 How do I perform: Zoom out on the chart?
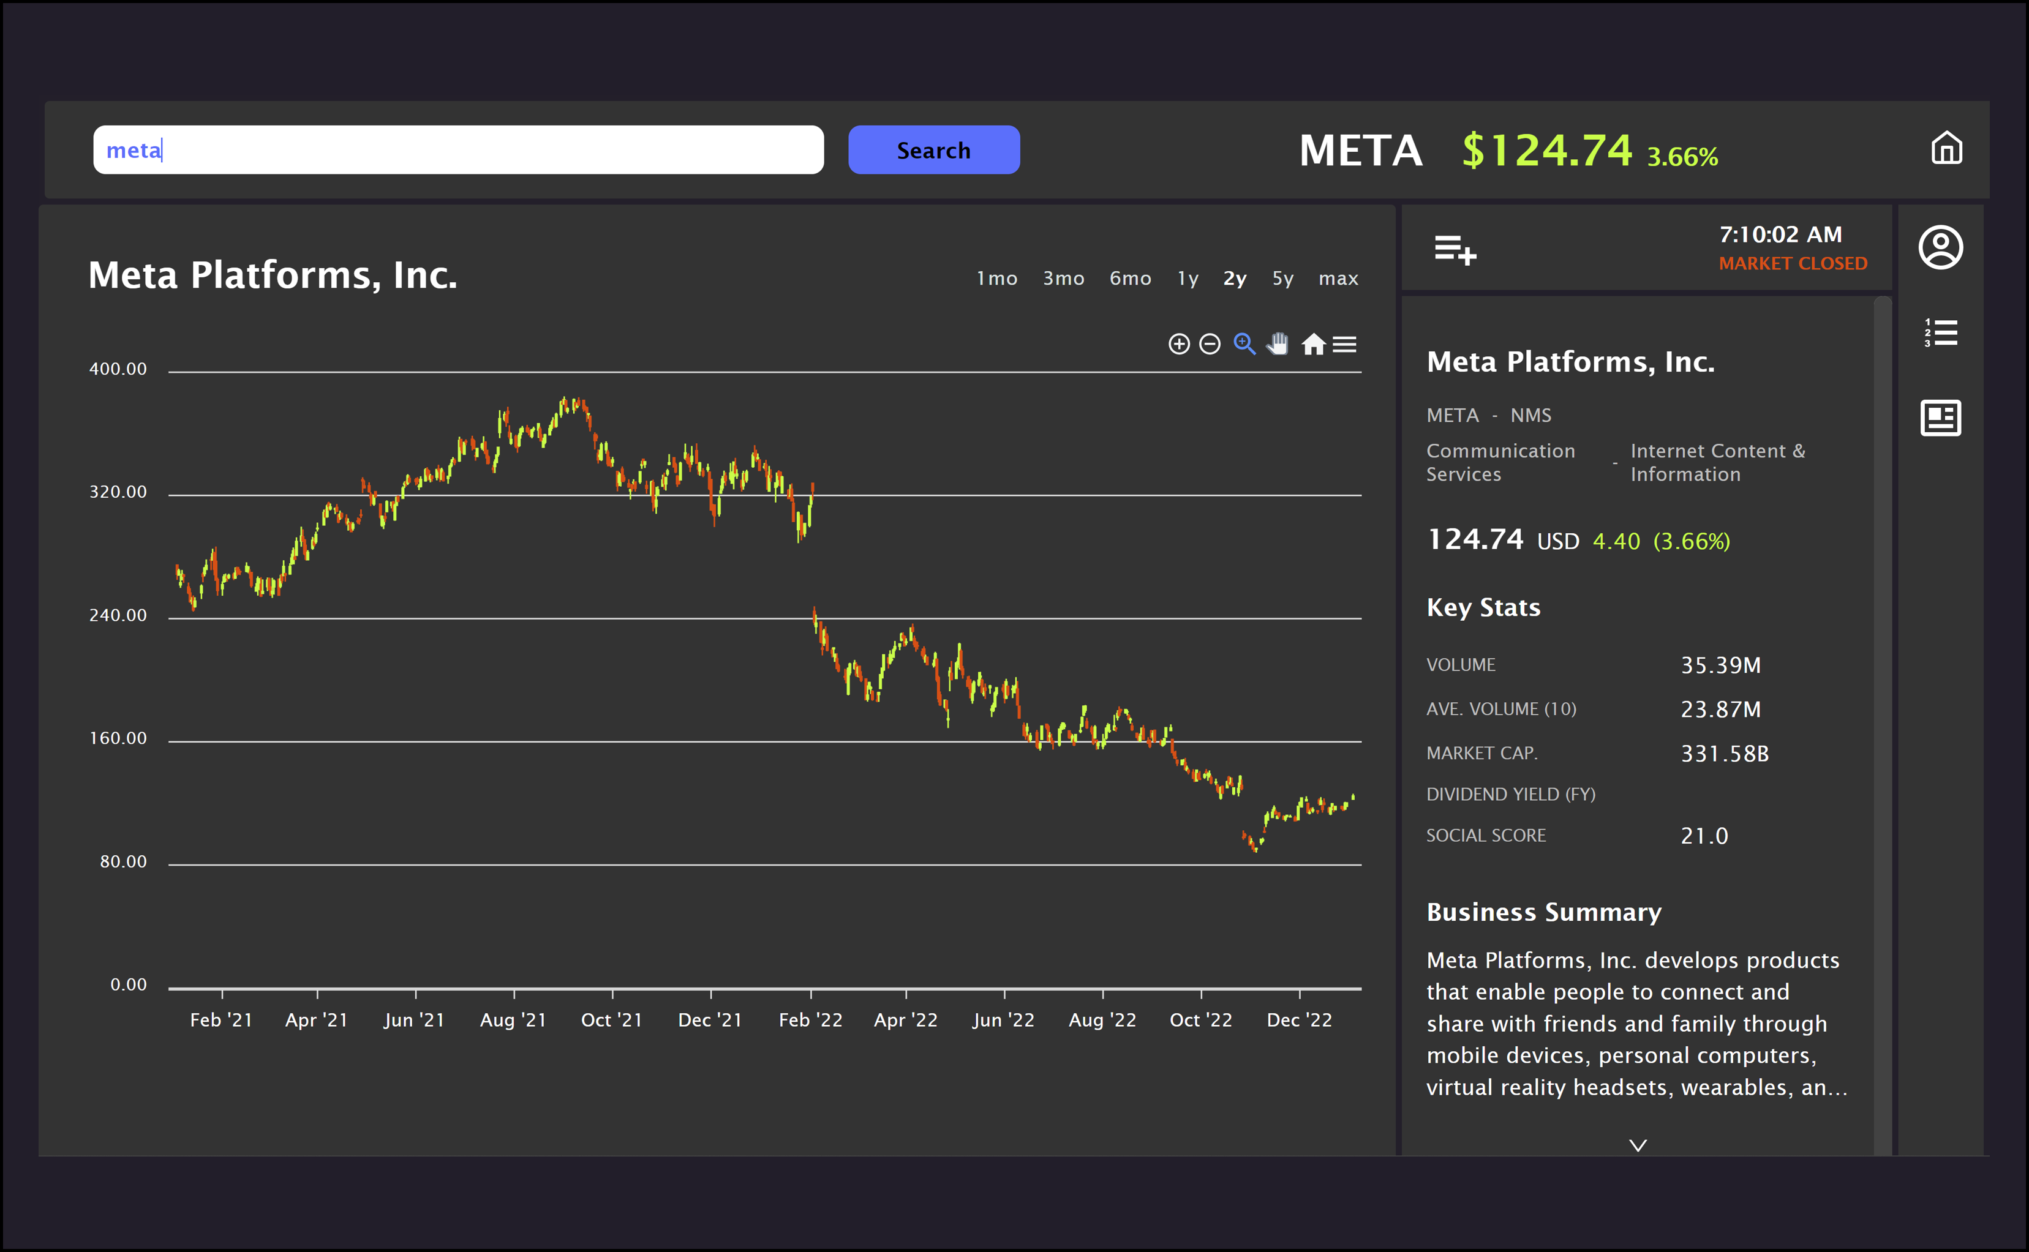[1210, 343]
